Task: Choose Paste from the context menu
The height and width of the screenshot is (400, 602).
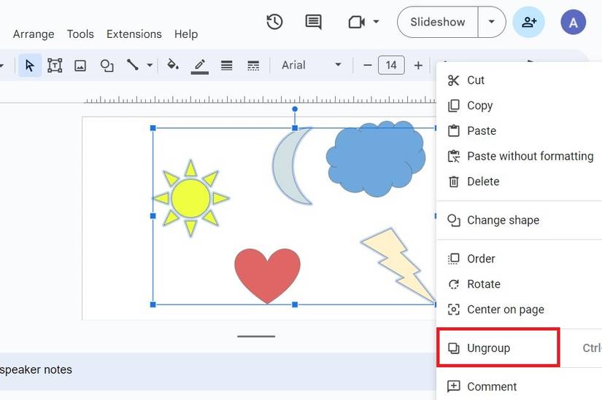Action: point(519,130)
